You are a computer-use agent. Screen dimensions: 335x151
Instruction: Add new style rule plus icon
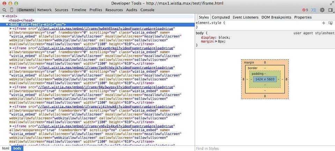tap(324, 23)
